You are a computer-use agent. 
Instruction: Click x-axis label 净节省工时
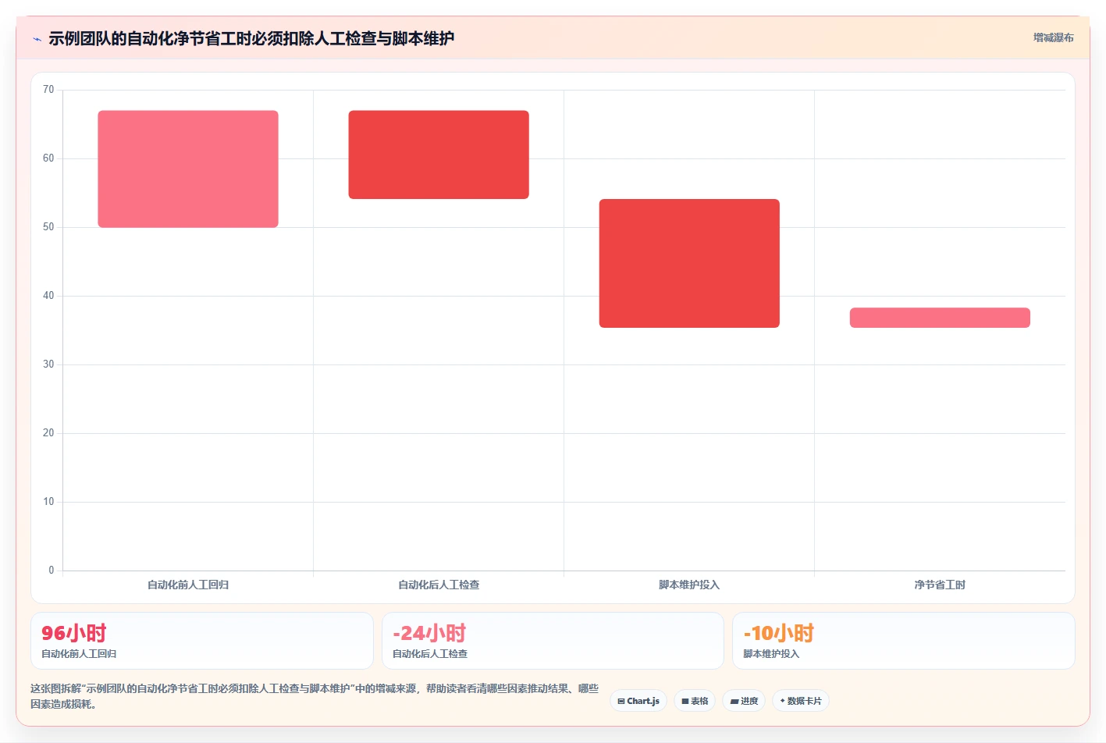tap(940, 585)
